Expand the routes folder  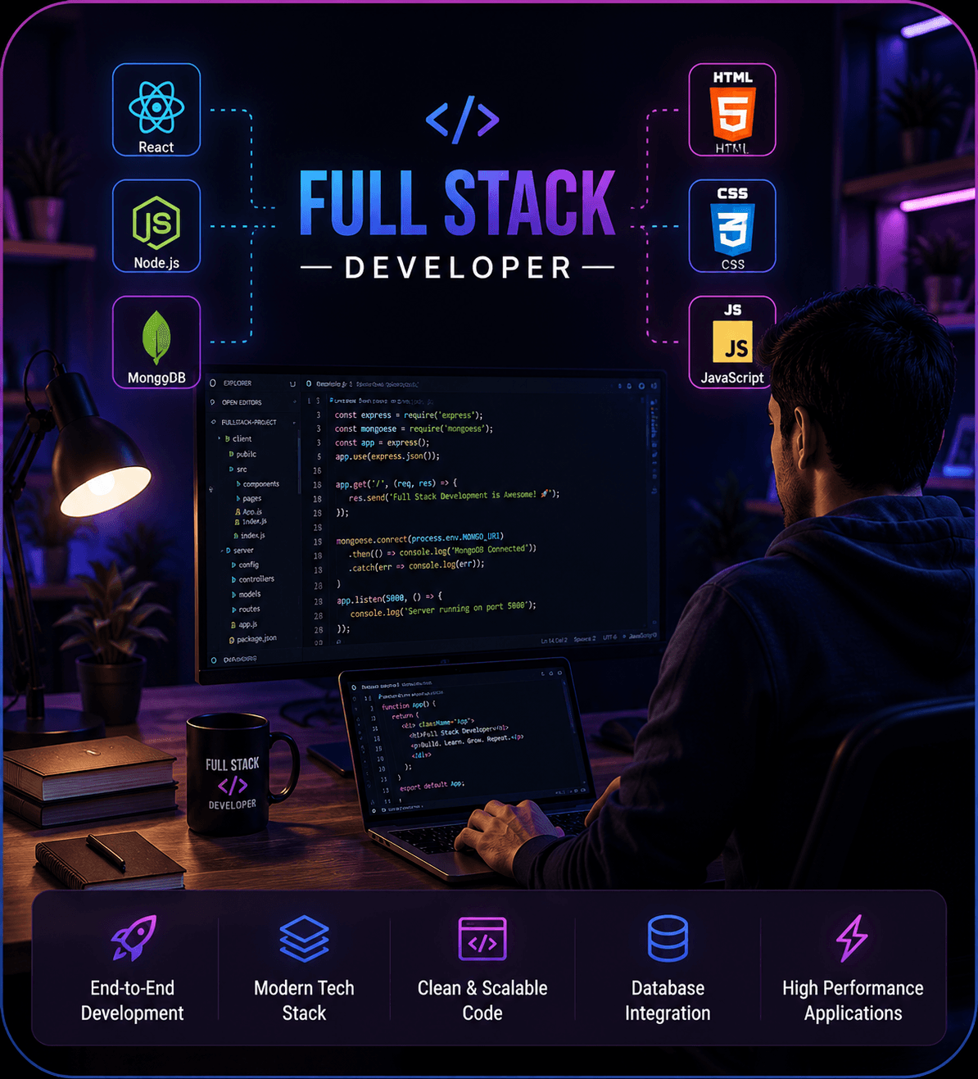247,609
